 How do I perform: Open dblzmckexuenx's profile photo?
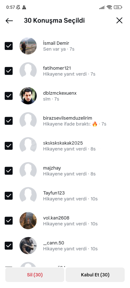click(28, 96)
